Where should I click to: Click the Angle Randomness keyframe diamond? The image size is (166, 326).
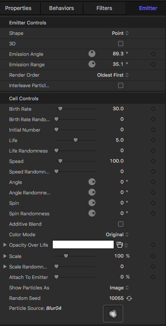tap(153, 192)
